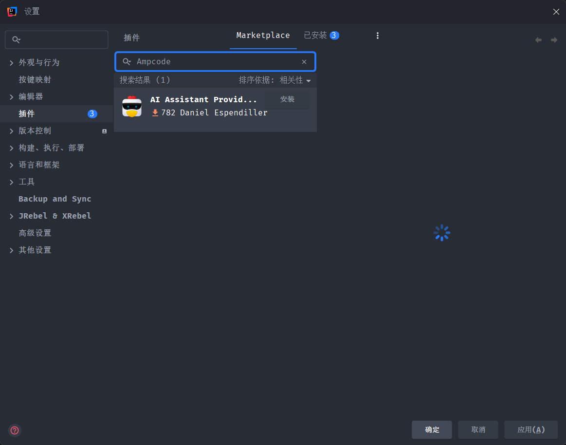Screen dimensions: 566x445
Task: Click the 应用(A) button
Action: (531, 429)
